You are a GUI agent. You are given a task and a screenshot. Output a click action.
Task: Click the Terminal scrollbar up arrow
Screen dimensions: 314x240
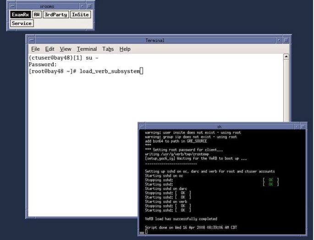coord(286,56)
